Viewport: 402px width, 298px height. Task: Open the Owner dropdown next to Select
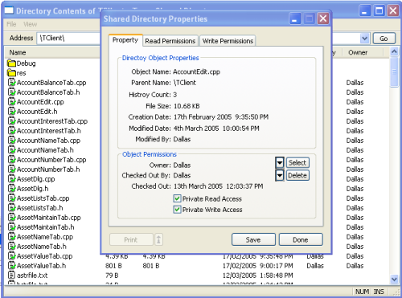(280, 163)
